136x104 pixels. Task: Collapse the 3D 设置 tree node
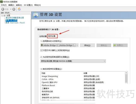[x=2, y=16]
